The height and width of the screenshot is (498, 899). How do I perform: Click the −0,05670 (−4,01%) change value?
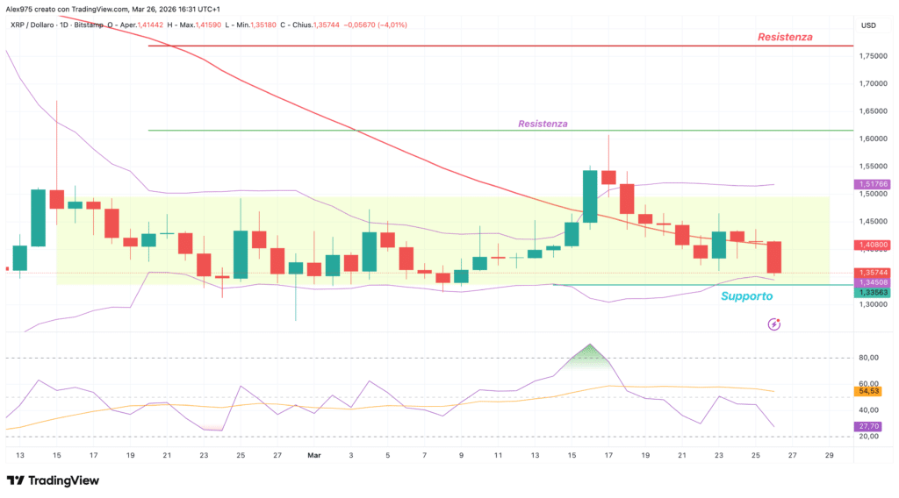click(376, 25)
